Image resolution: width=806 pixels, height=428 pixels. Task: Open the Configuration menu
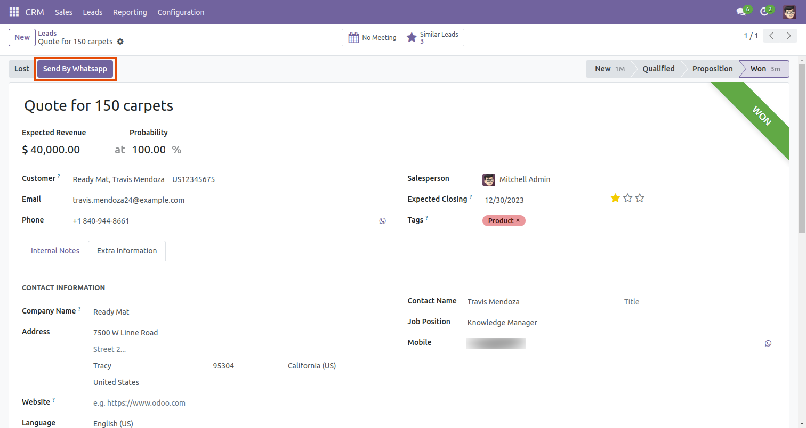click(181, 12)
